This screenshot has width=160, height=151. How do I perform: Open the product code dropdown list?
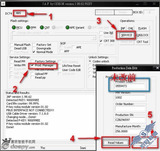pos(94,38)
